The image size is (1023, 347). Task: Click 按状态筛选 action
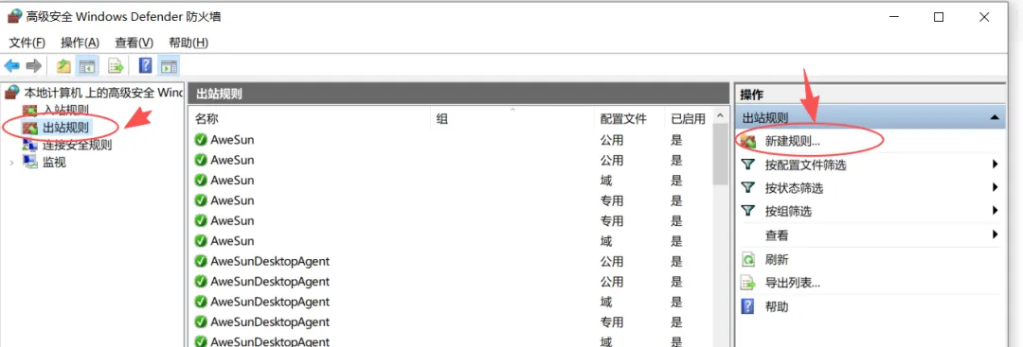[794, 188]
